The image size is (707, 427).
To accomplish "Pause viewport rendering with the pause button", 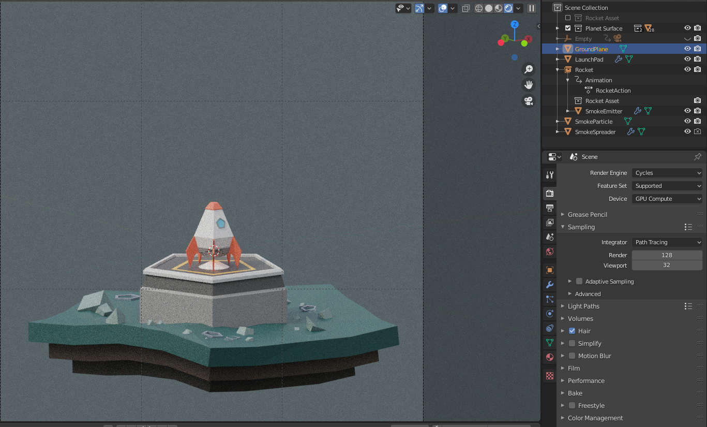I will pos(531,8).
